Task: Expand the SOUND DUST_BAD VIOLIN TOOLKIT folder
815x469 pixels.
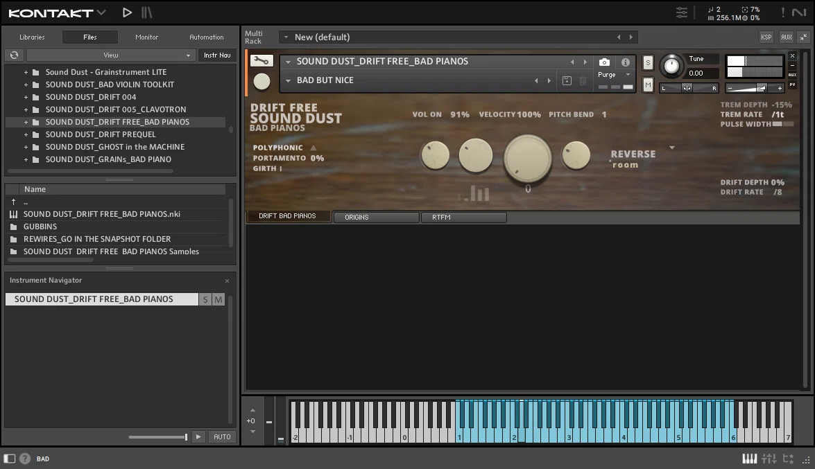Action: (x=26, y=85)
